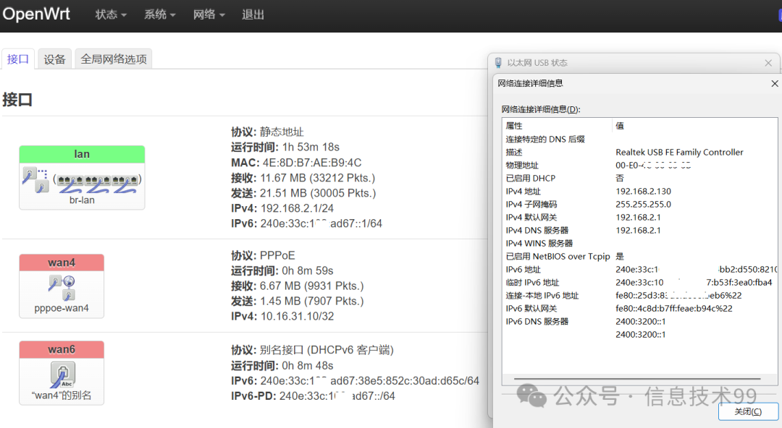
Task: Click 退出 to log out
Action: click(253, 14)
